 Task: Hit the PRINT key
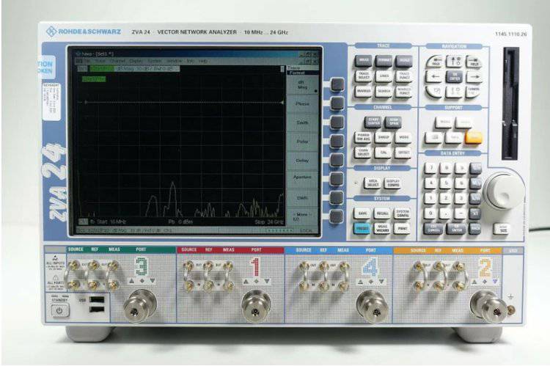coord(403,228)
